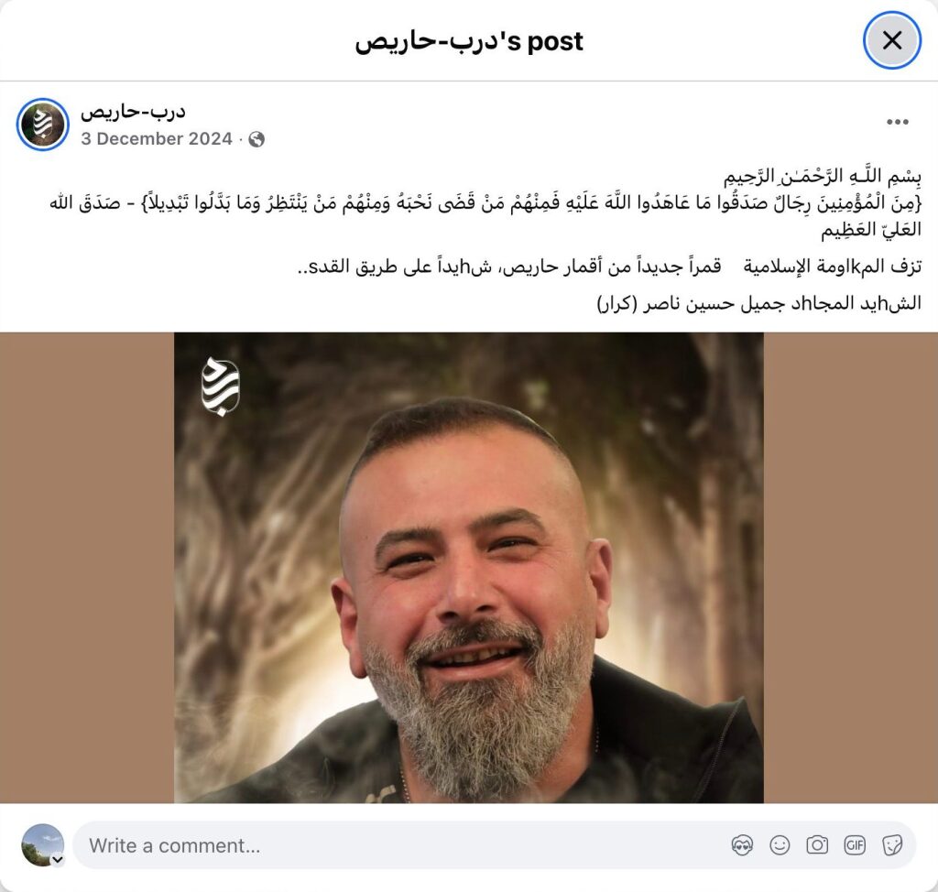Open درب-حاريص page profile picture

coord(42,125)
